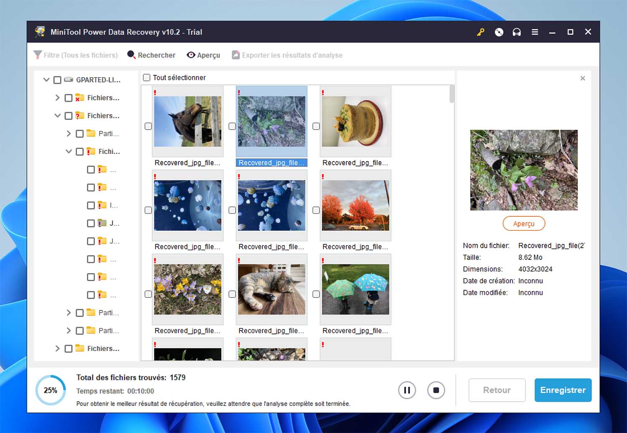The height and width of the screenshot is (433, 627).
Task: Click Temps restant 00:10:00 text
Action: pos(115,391)
